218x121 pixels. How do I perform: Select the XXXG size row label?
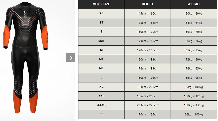tap(101, 105)
